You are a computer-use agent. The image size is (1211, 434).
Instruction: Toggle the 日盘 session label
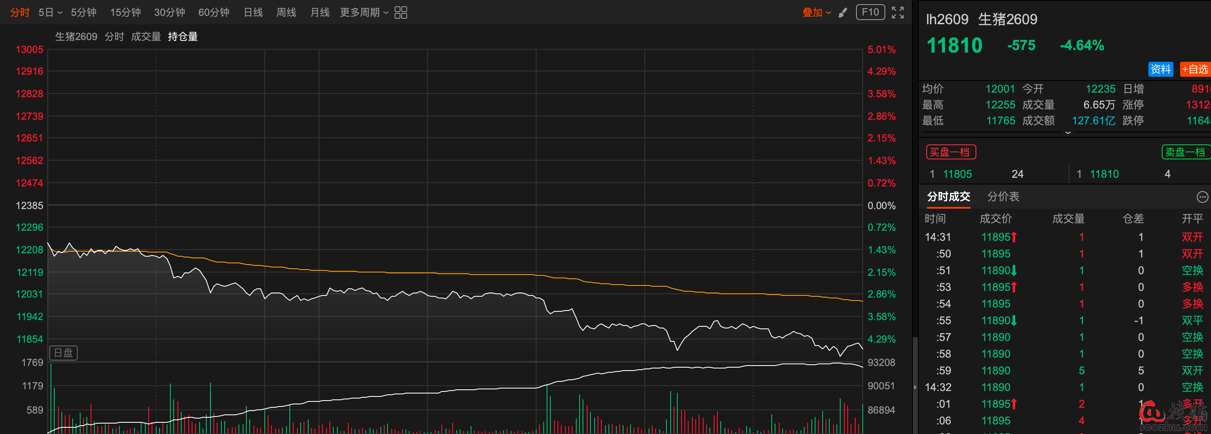(x=63, y=353)
